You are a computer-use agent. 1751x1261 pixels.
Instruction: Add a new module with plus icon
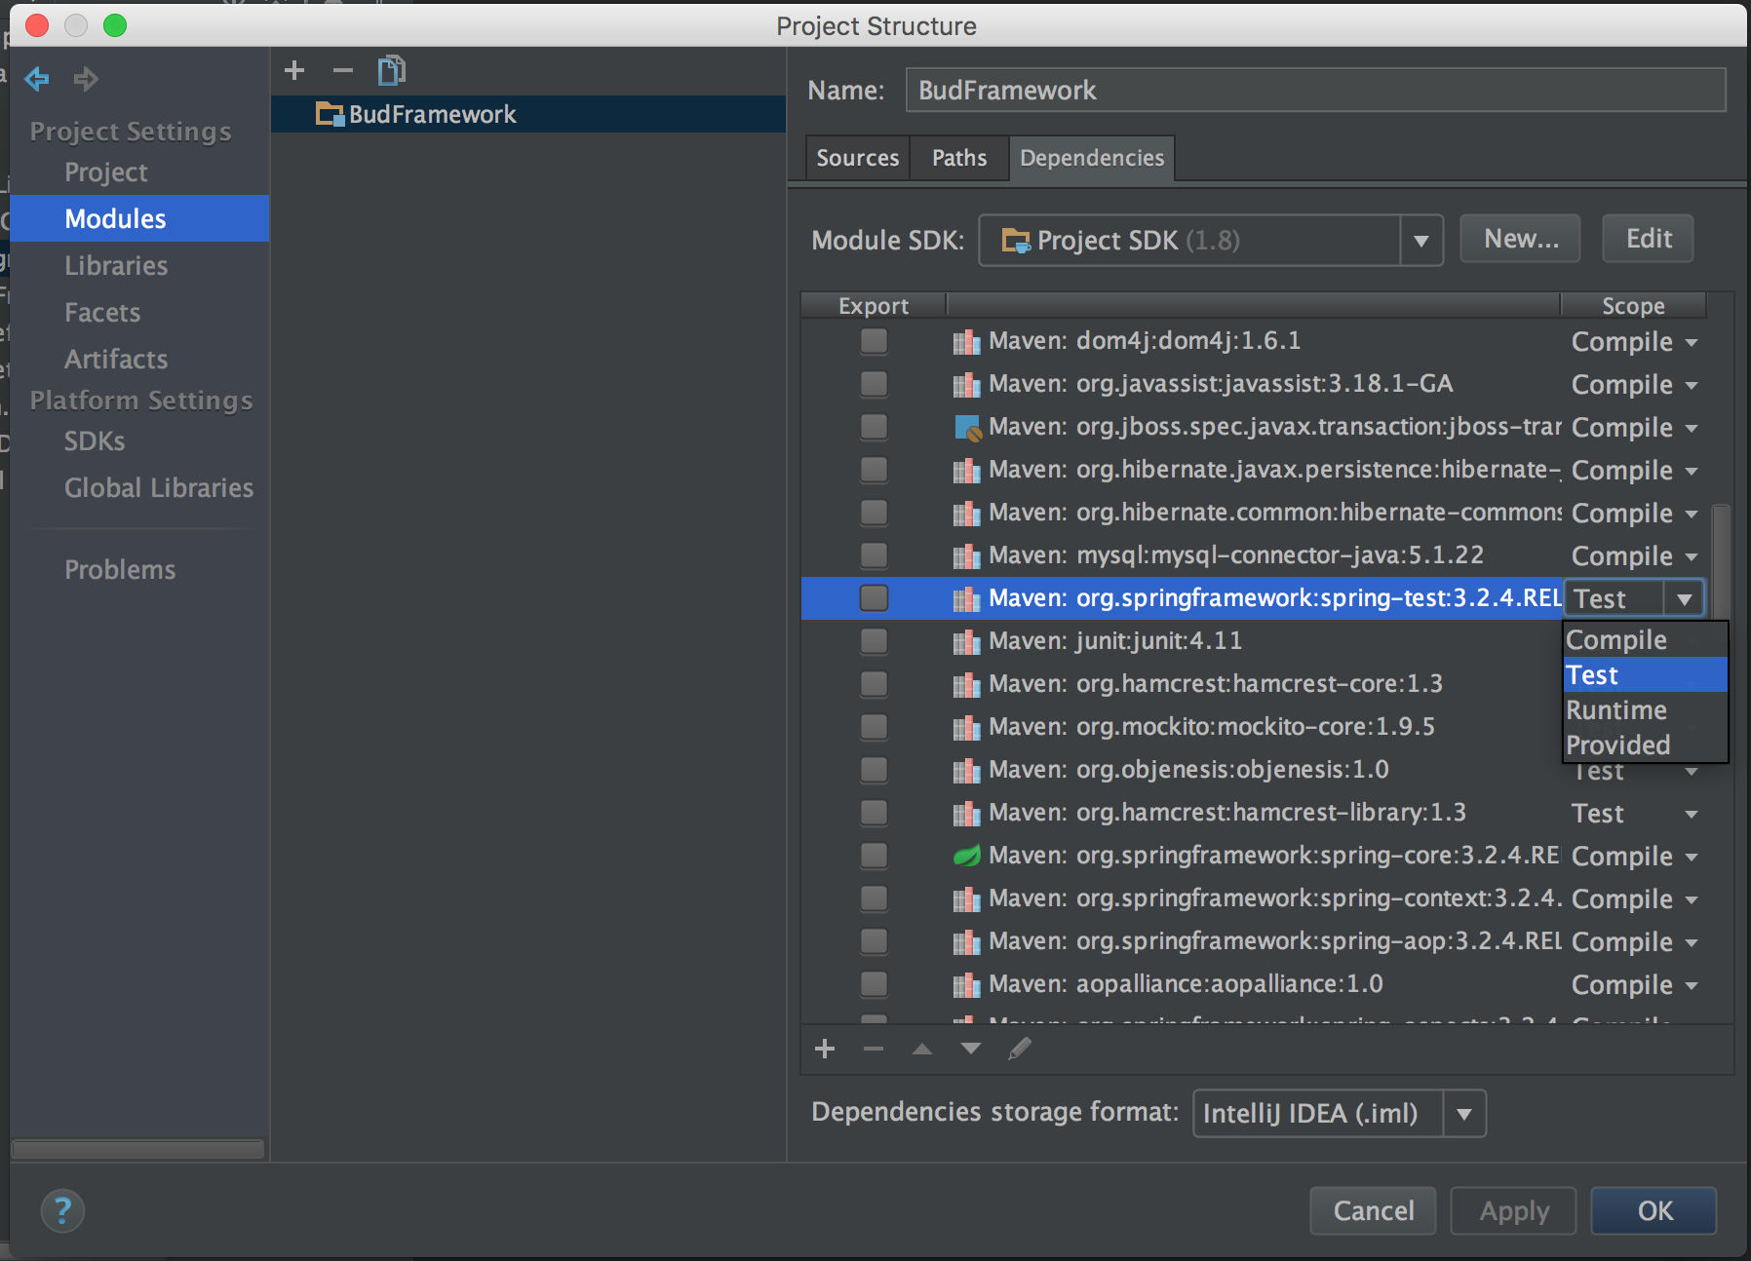[294, 70]
